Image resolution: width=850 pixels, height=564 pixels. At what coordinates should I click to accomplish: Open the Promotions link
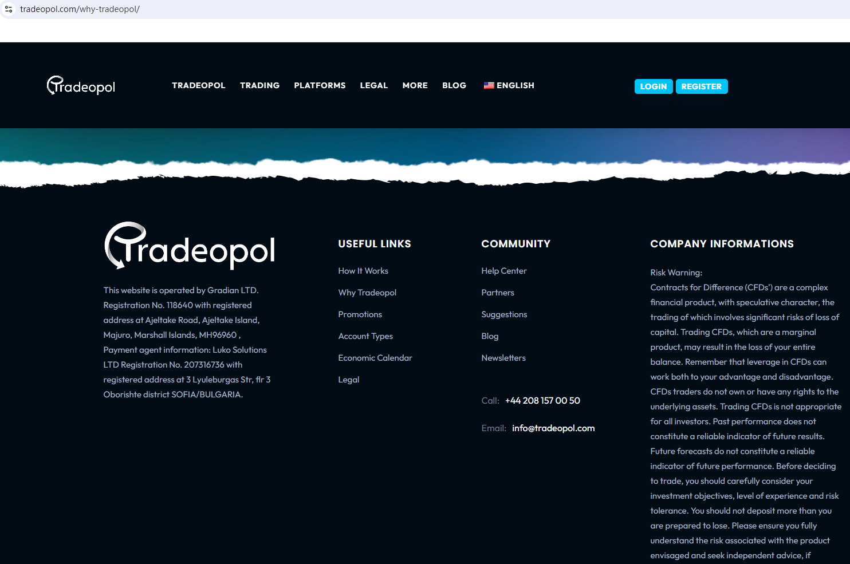point(360,314)
